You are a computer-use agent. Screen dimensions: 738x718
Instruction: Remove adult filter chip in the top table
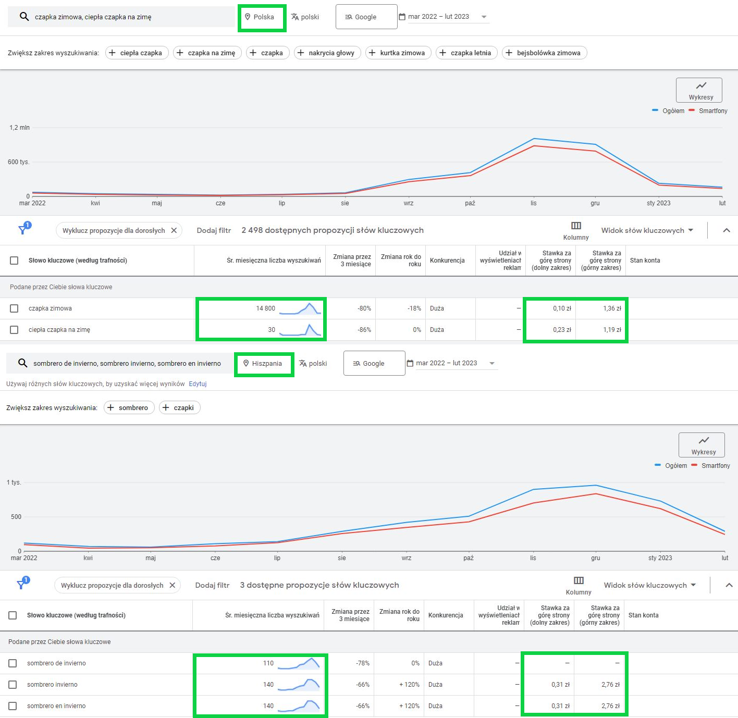(x=174, y=230)
